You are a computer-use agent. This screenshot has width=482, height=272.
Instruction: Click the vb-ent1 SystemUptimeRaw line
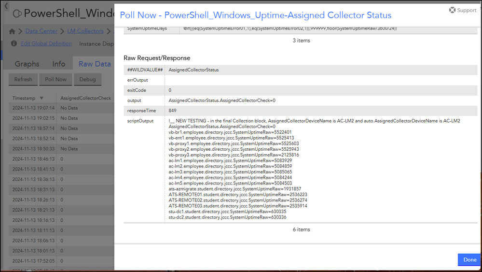pos(231,138)
